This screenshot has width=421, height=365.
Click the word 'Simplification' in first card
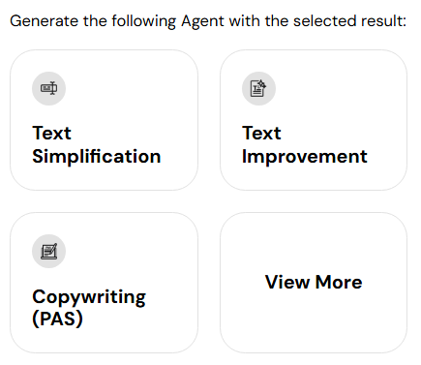[97, 157]
